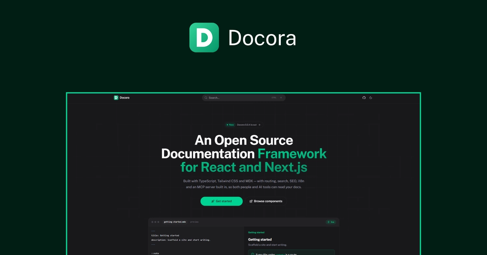Click the large Docora wordmark in banner
This screenshot has height=255, width=487.
point(262,38)
